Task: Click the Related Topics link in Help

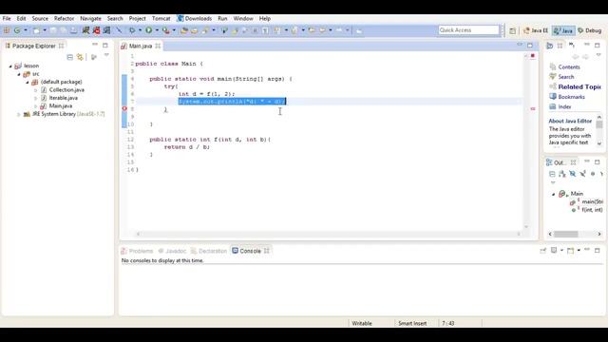Action: [579, 86]
